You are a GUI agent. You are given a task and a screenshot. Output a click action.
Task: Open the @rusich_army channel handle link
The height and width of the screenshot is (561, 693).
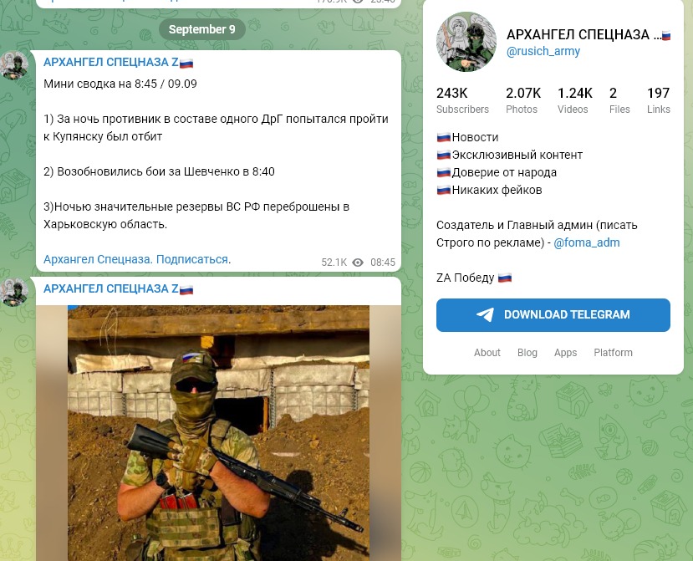(x=543, y=51)
